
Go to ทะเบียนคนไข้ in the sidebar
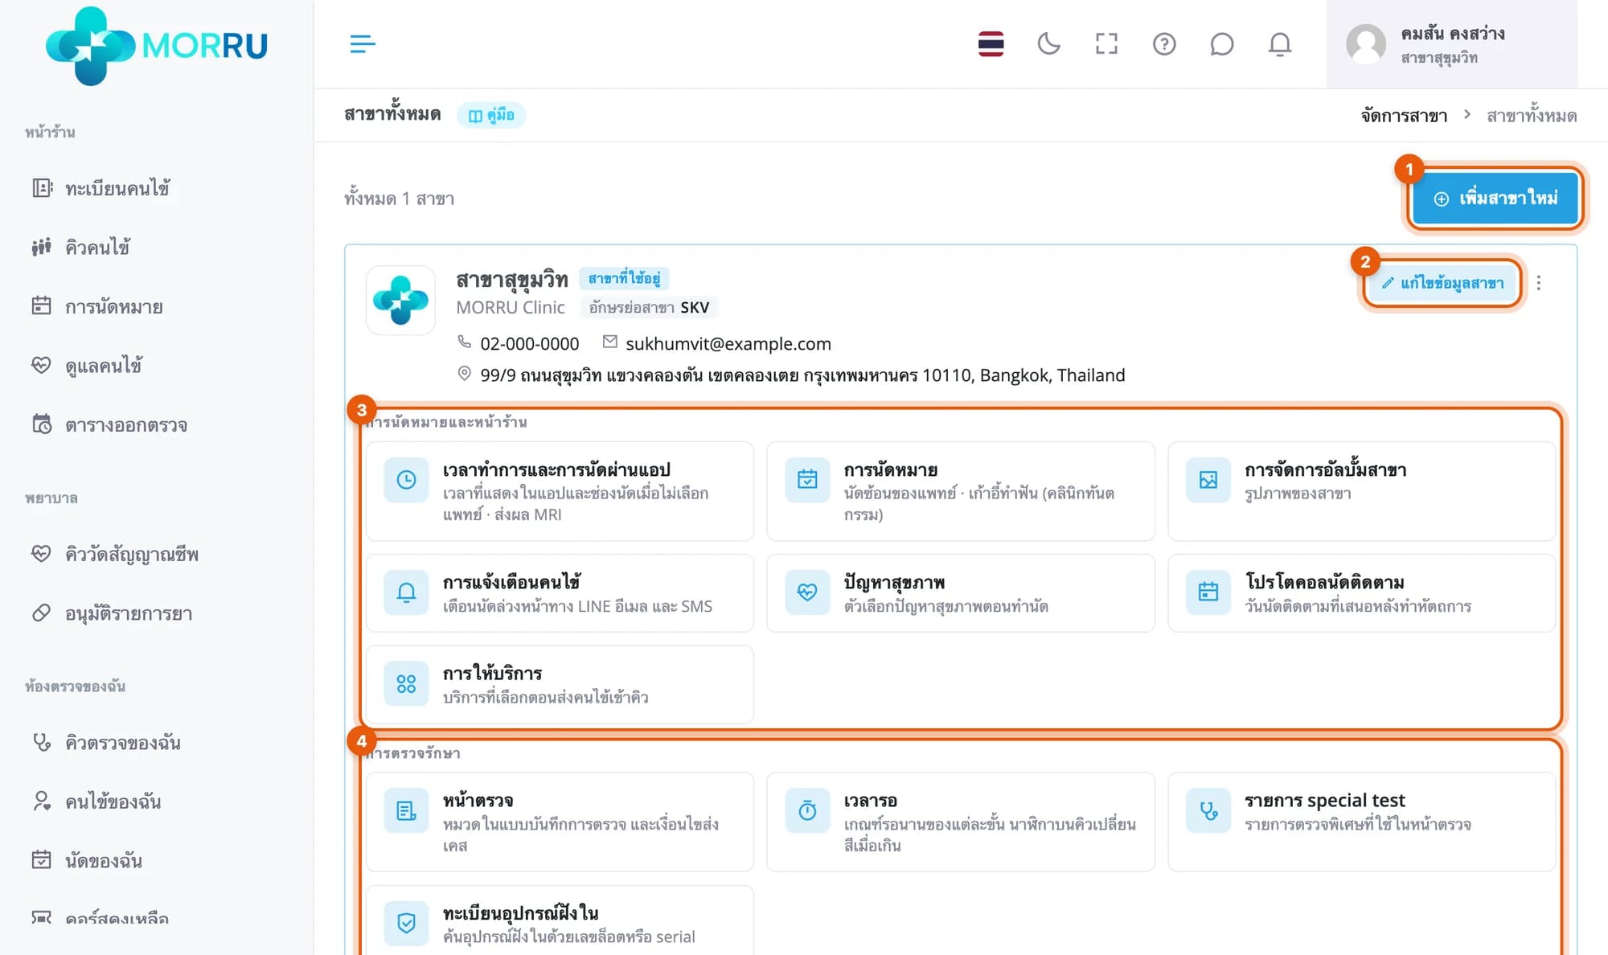point(117,188)
